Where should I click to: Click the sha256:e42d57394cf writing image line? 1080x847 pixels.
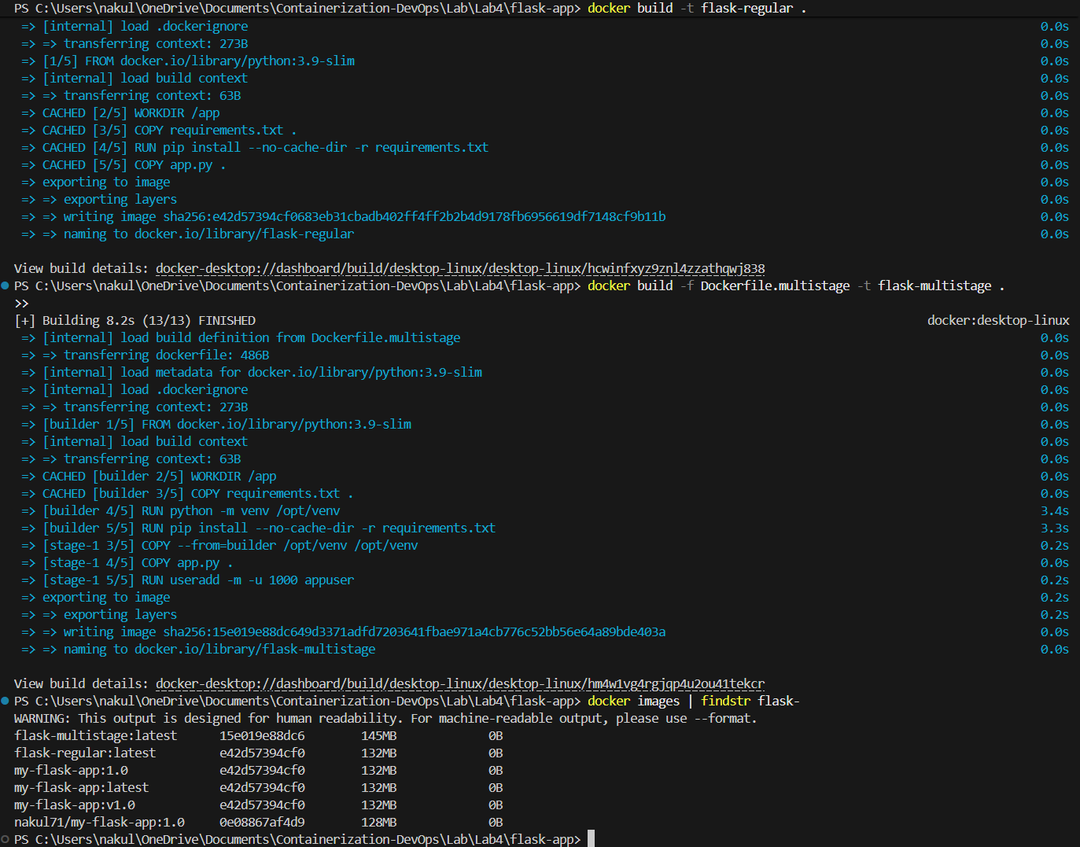click(414, 217)
